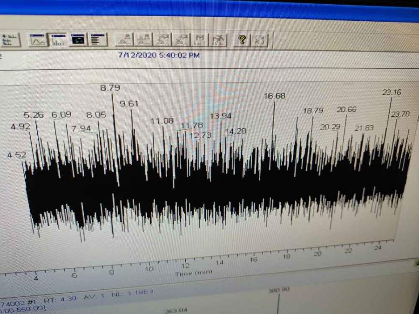Screen dimensions: 419x314
Task: Click the 7.94 peak label
Action: [81, 129]
